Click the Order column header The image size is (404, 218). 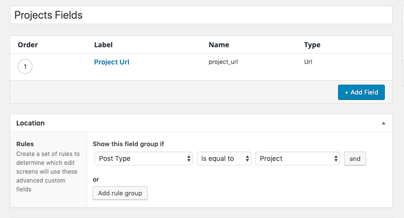[28, 45]
